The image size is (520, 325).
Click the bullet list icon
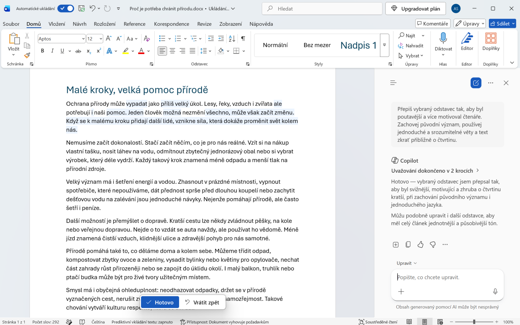coord(162,38)
